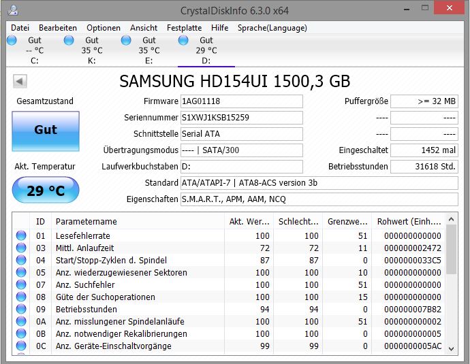The height and width of the screenshot is (364, 470).
Task: Select Anz. notwendiger Rekalibrierungen text
Action: pos(121,334)
